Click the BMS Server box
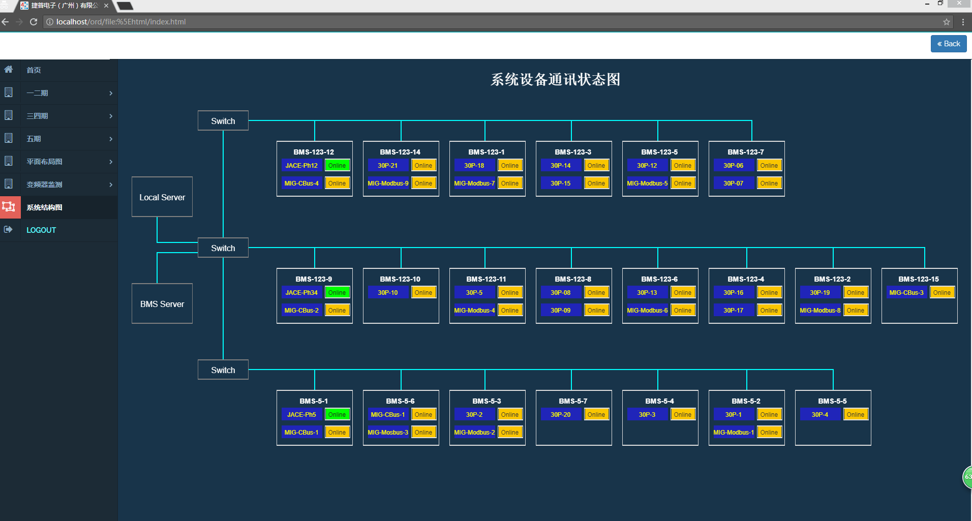 (162, 303)
